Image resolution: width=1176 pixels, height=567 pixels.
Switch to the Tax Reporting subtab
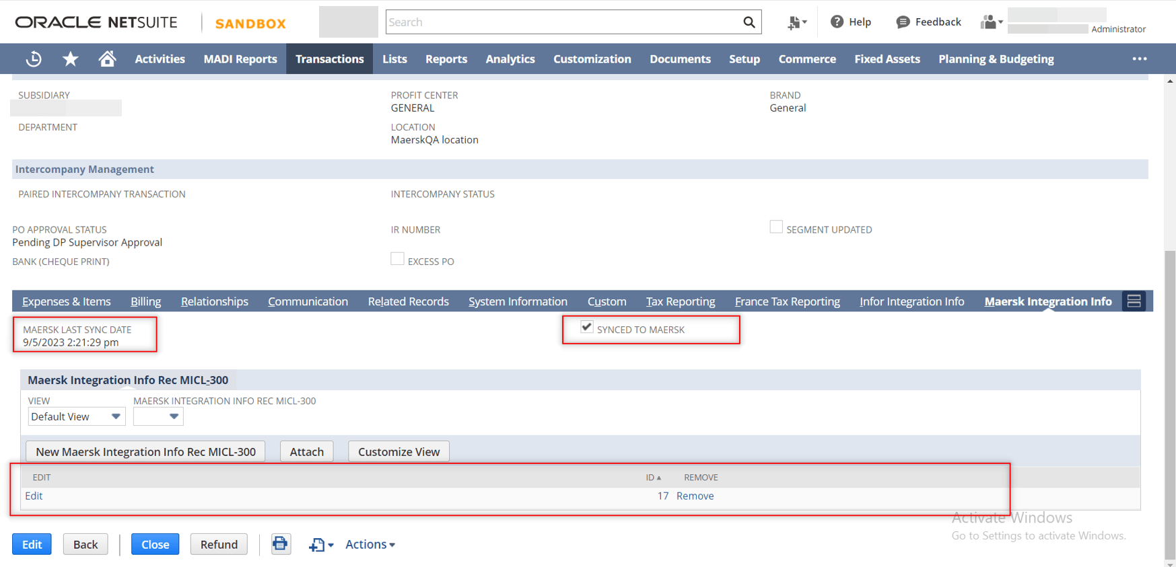coord(681,301)
